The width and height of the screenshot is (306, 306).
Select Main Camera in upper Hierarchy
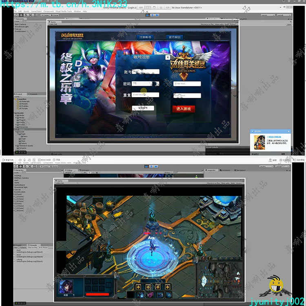20,24
